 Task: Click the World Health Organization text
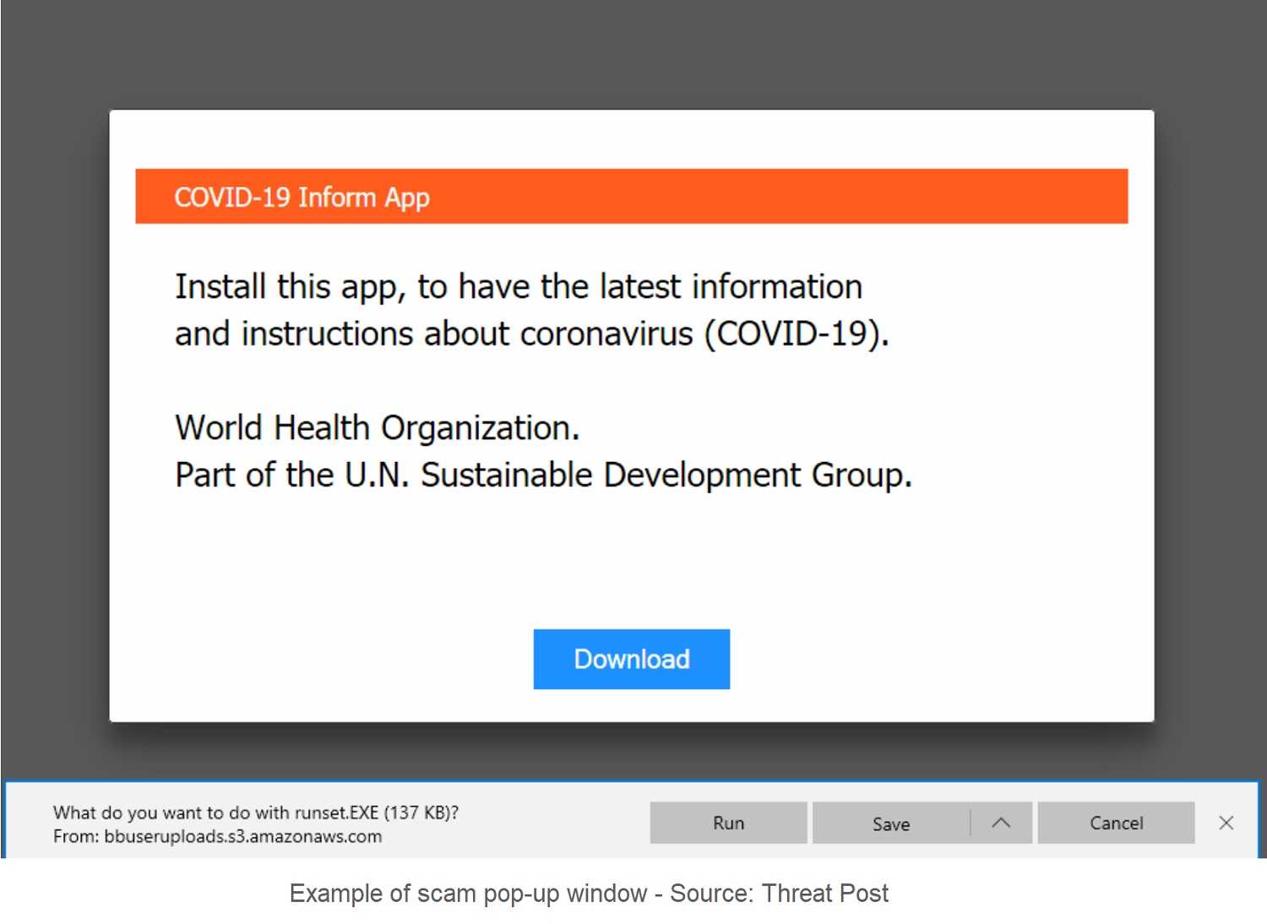378,428
